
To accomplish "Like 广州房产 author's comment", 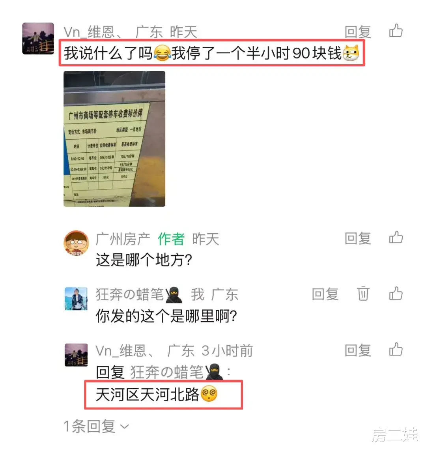I will pyautogui.click(x=396, y=238).
